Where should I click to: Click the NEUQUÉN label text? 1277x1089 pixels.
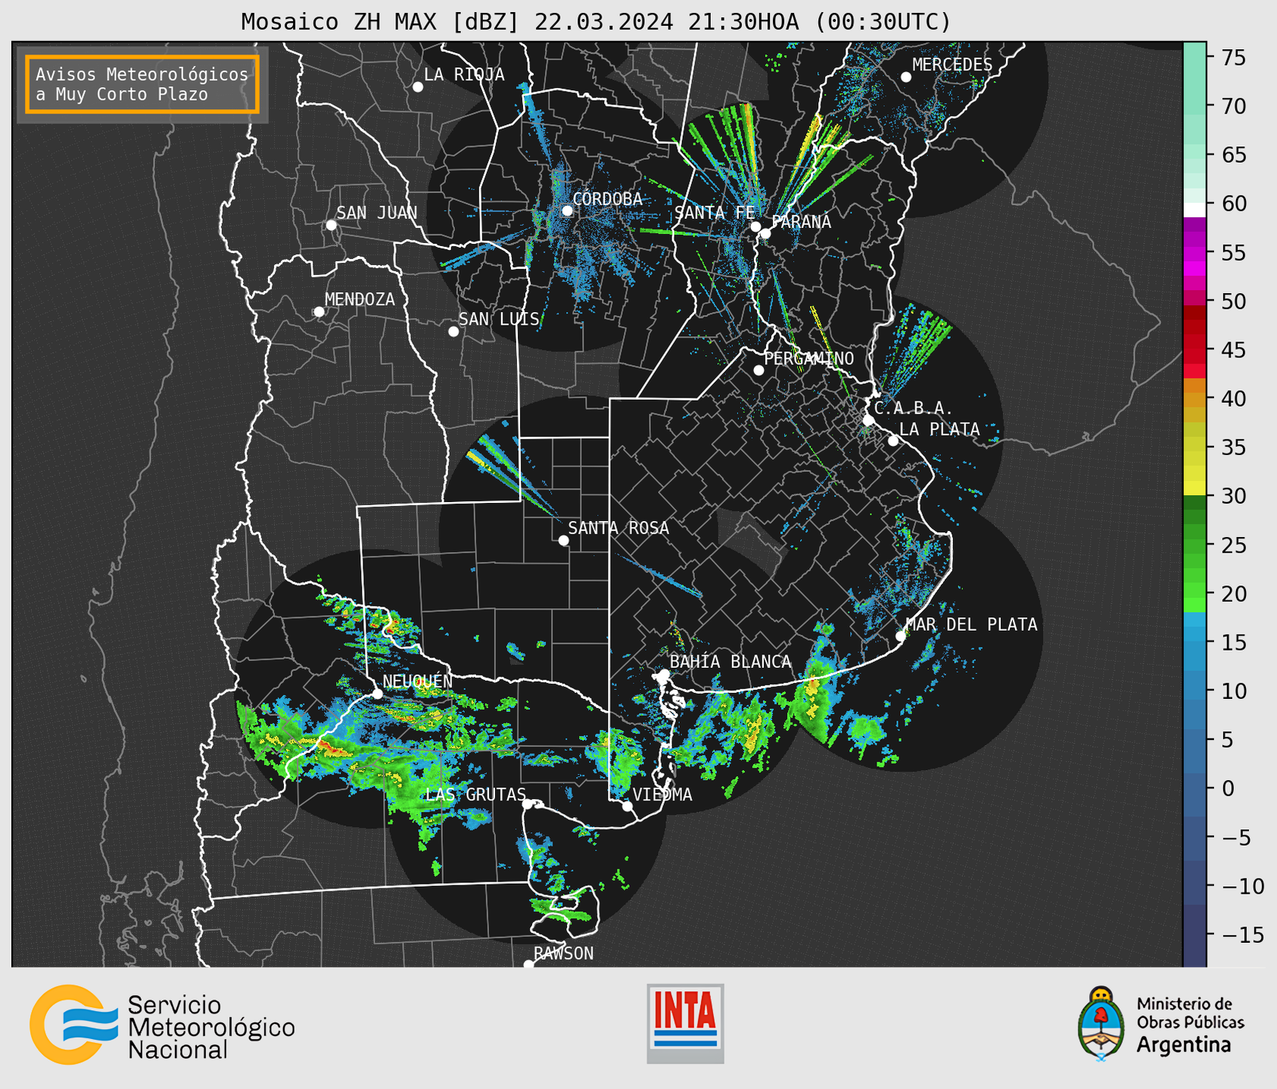pos(418,682)
